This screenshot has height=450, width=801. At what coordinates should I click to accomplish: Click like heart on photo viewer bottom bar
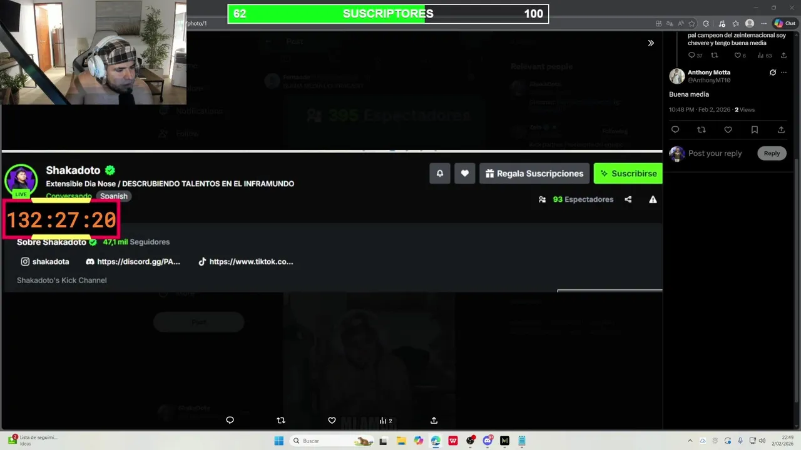[332, 421]
